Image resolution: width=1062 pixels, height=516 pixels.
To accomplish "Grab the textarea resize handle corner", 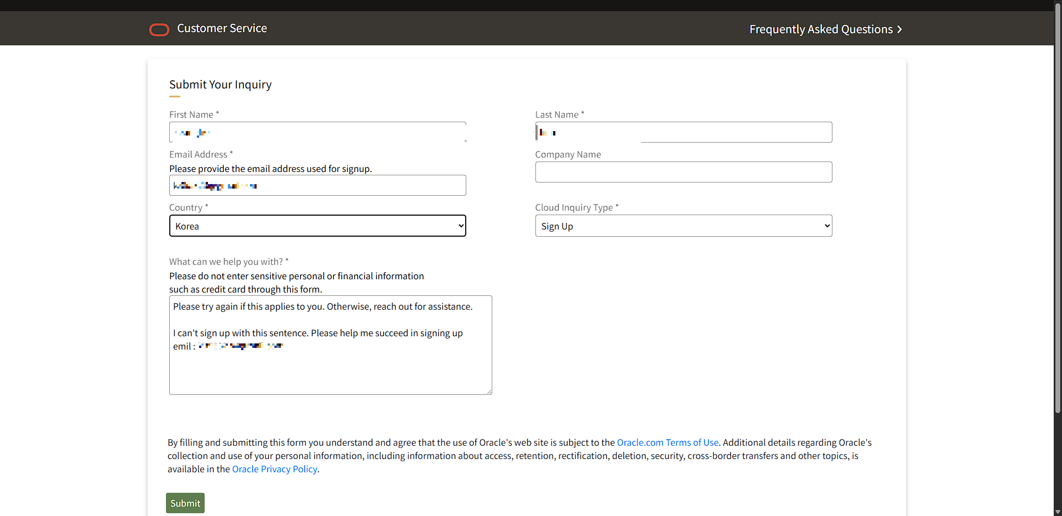I will [x=489, y=392].
